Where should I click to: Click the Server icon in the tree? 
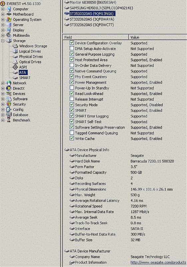9,25
